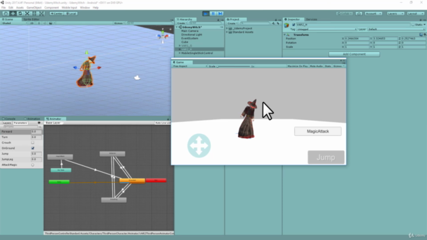This screenshot has width=427, height=240.
Task: Open the Account dropdown
Action: [374, 13]
